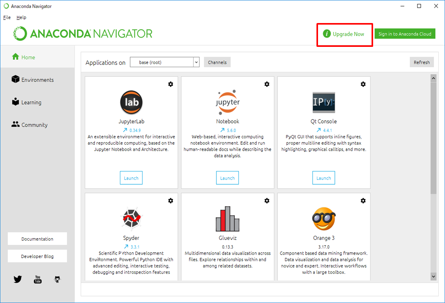Image resolution: width=445 pixels, height=303 pixels.
Task: Click JupyterLab version 0.34.9
Action: coord(135,130)
